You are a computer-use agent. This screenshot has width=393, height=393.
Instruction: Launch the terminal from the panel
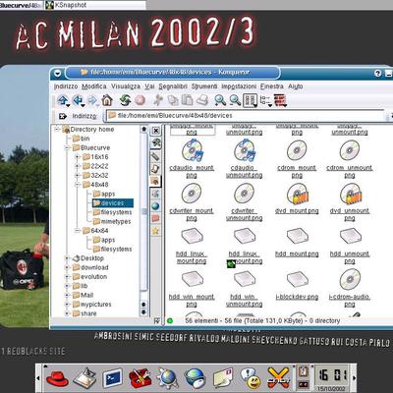coord(112,378)
